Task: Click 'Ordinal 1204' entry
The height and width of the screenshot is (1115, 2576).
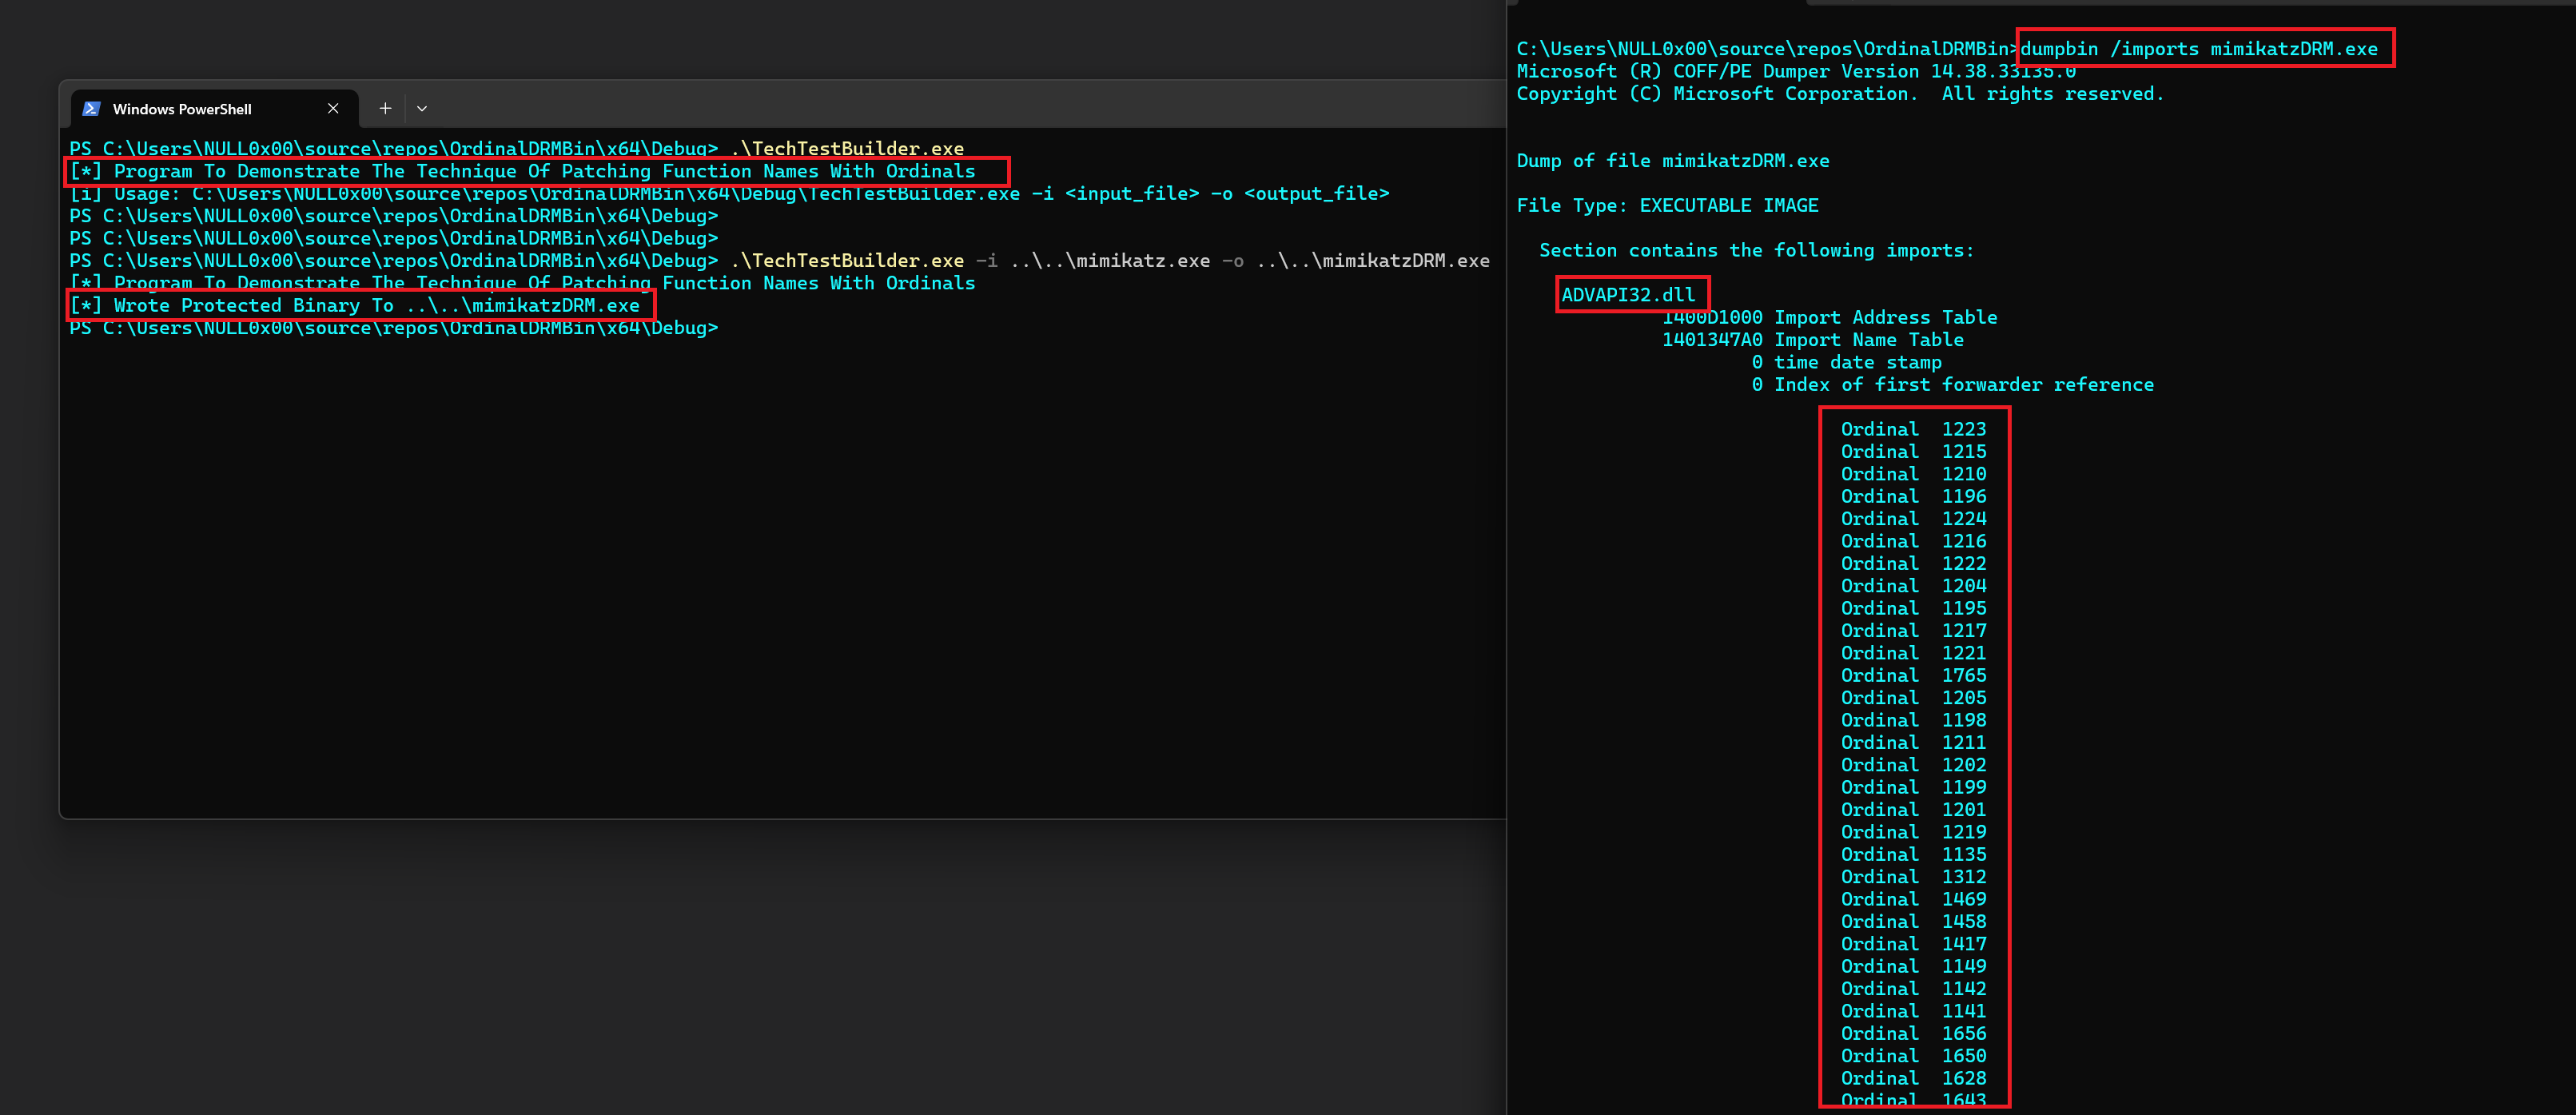Action: tap(1914, 586)
